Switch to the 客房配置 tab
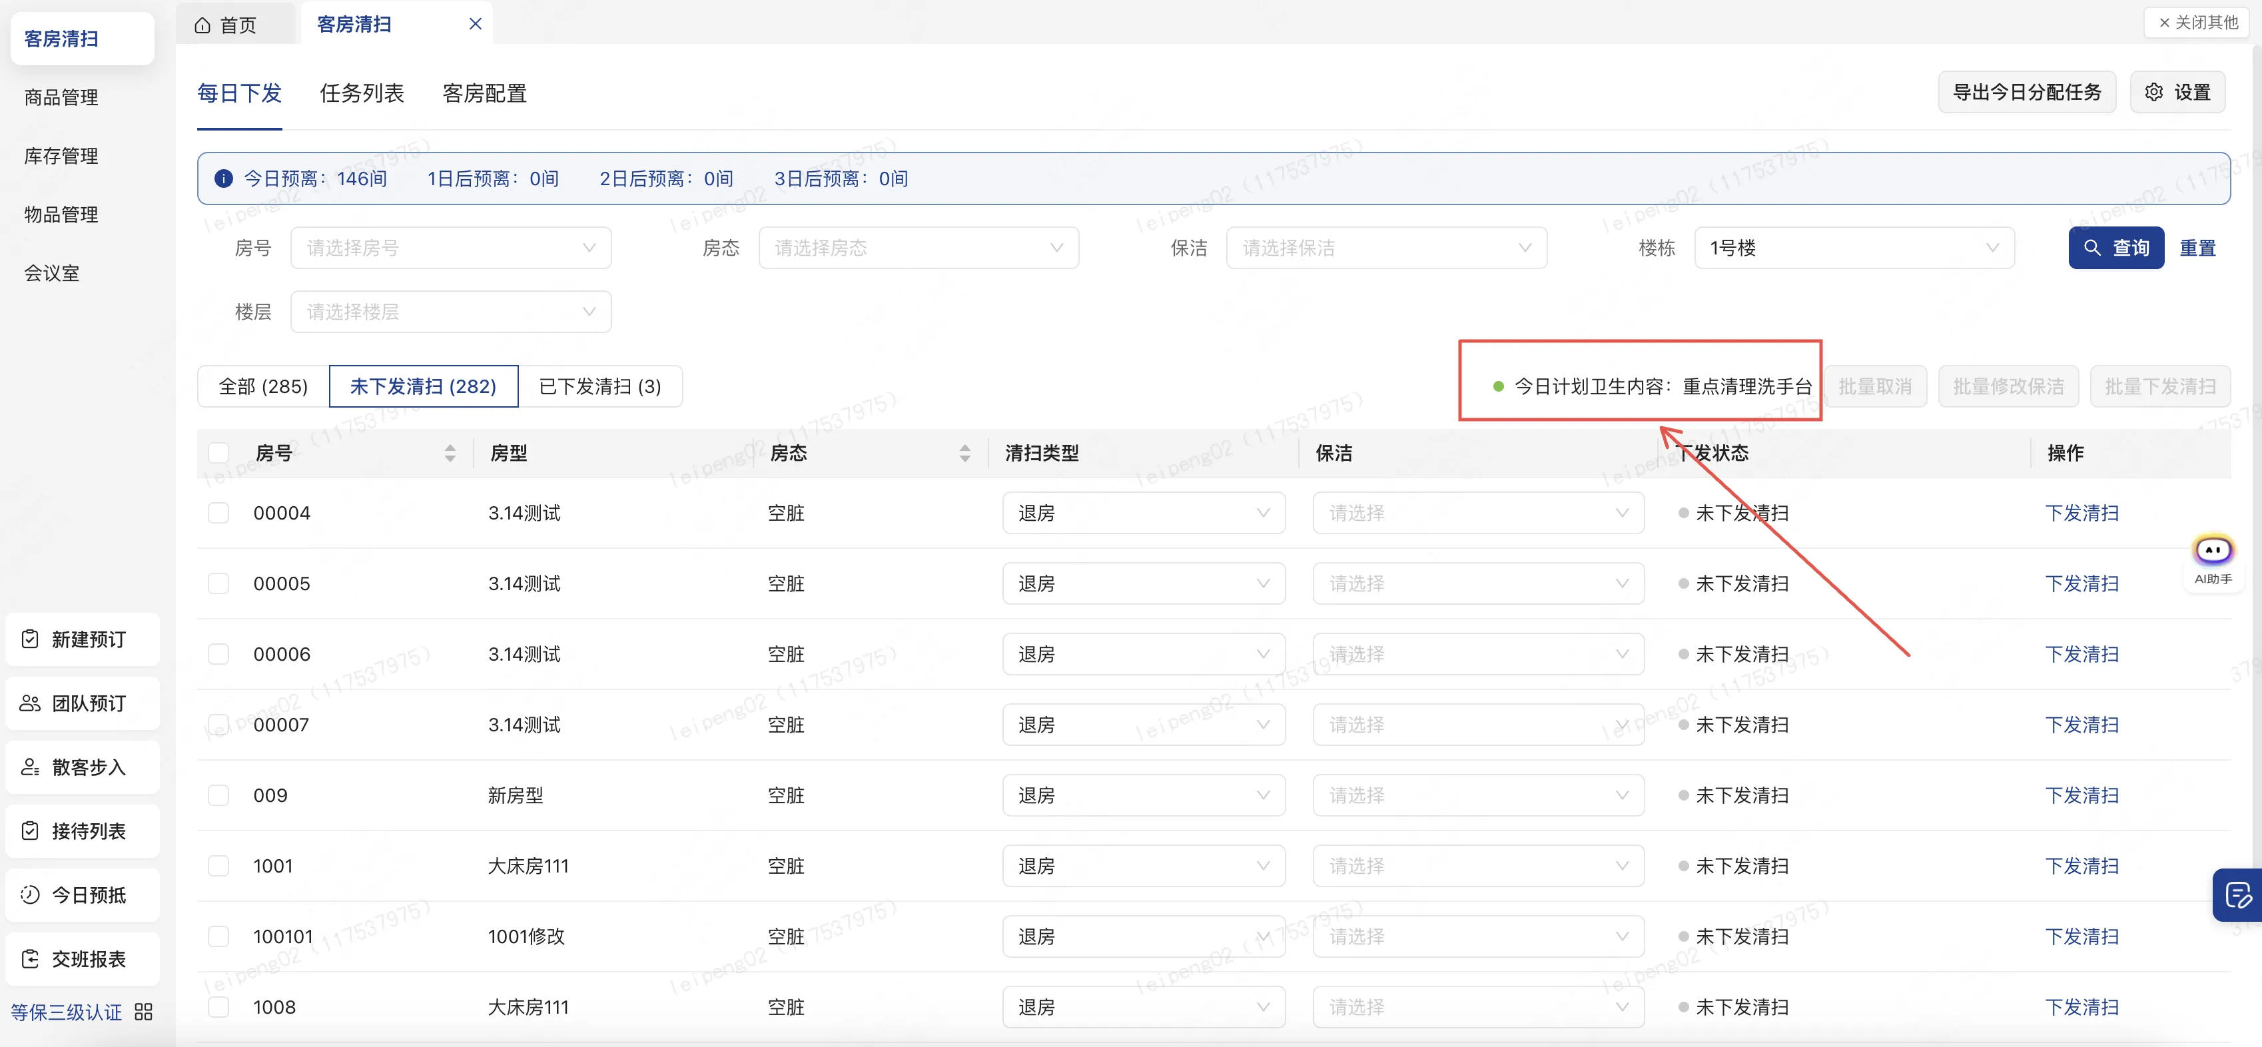This screenshot has height=1047, width=2262. [485, 93]
